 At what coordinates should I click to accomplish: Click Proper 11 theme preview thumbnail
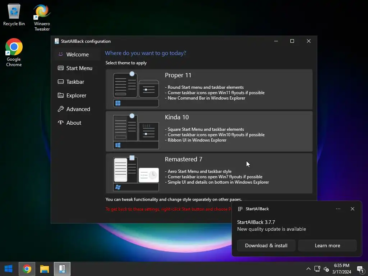pyautogui.click(x=136, y=89)
